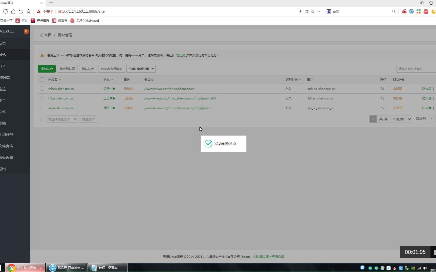
Task: Expand the address bar chevron dropdown
Action: 319,11
